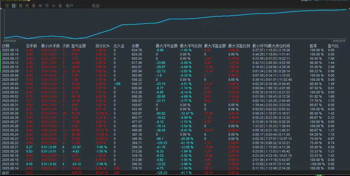Sort by the 总手数 column header

click(31, 46)
